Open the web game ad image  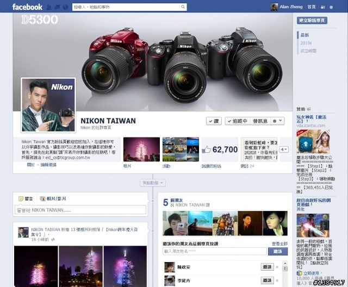pyautogui.click(x=313, y=226)
